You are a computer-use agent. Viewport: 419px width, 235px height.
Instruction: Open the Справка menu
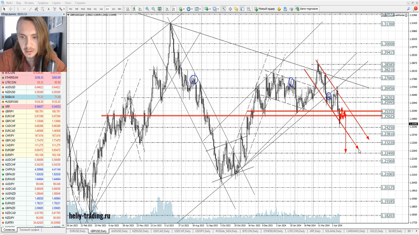80,3
